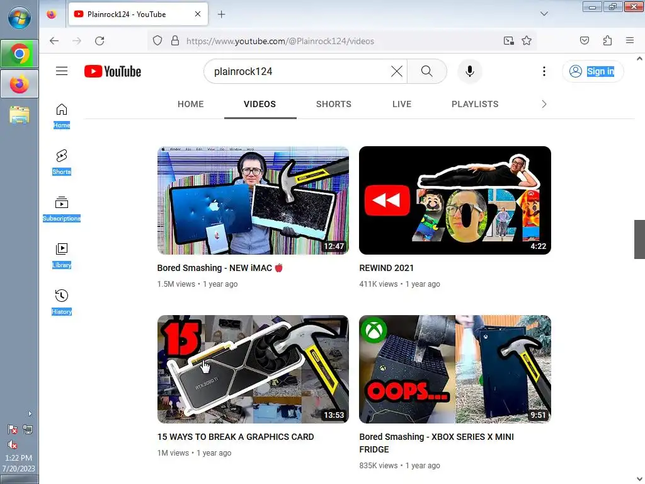This screenshot has width=645, height=484.
Task: Open Chrome from the taskbar
Action: tap(20, 54)
